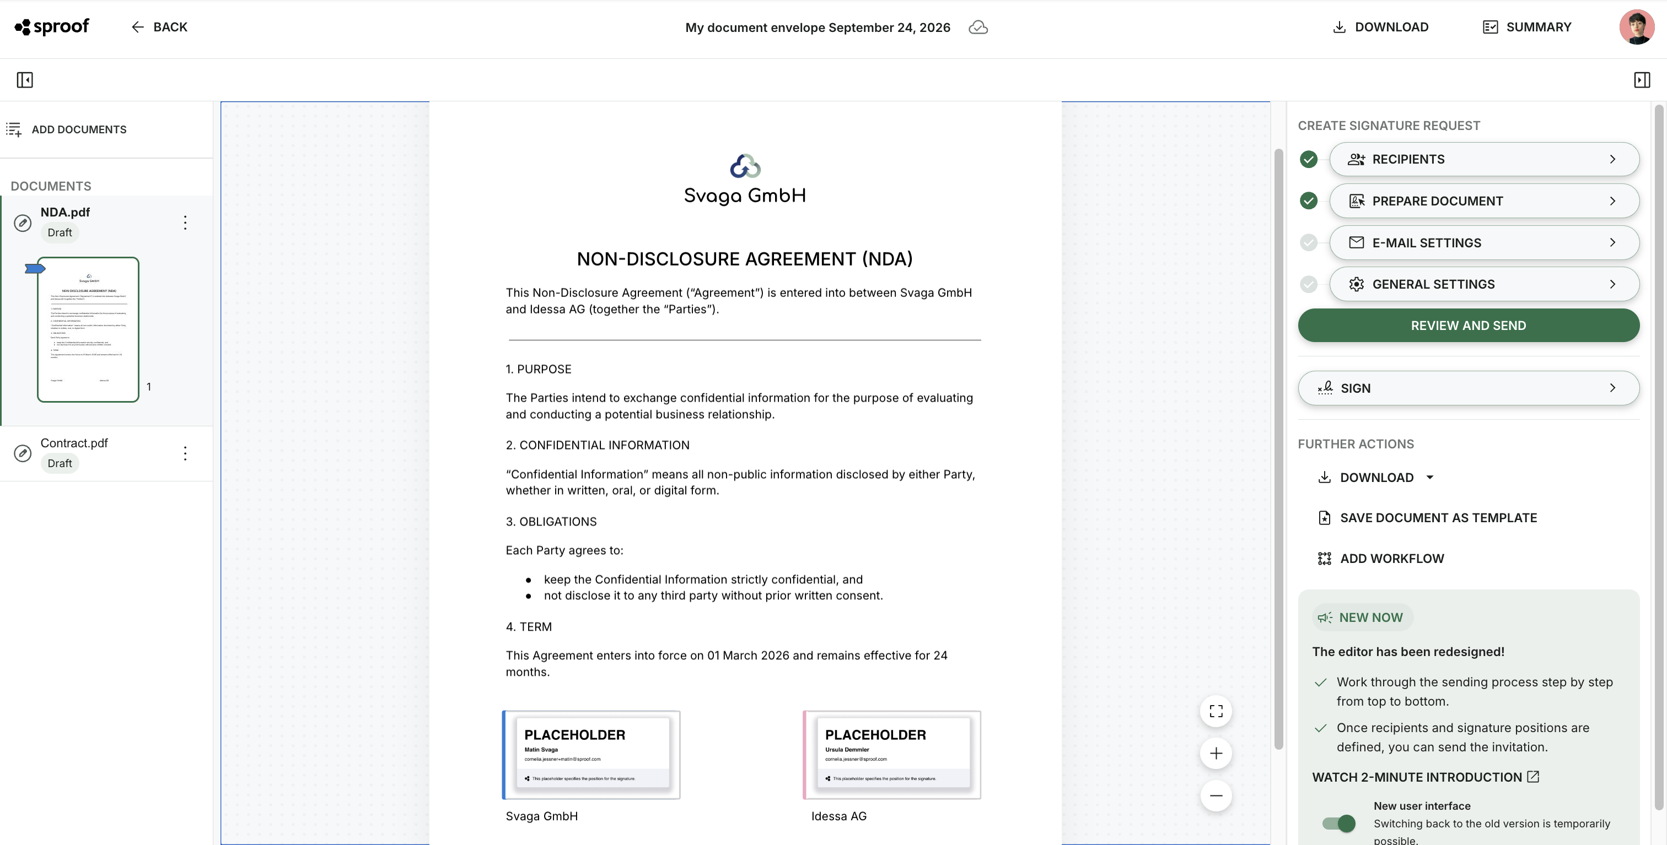Click the prepare document icon

[1357, 201]
